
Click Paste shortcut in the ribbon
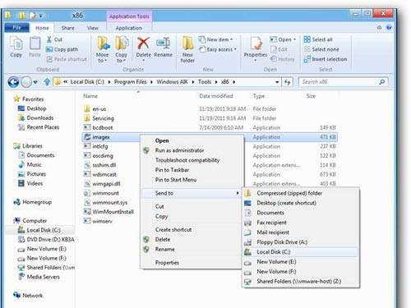(x=67, y=59)
